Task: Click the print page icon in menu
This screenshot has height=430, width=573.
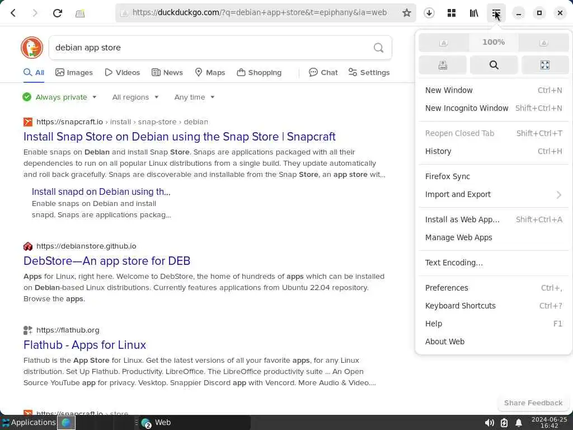Action: coord(443,65)
